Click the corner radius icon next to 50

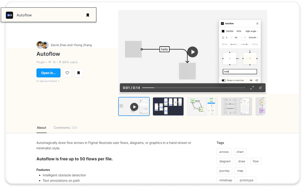point(232,38)
